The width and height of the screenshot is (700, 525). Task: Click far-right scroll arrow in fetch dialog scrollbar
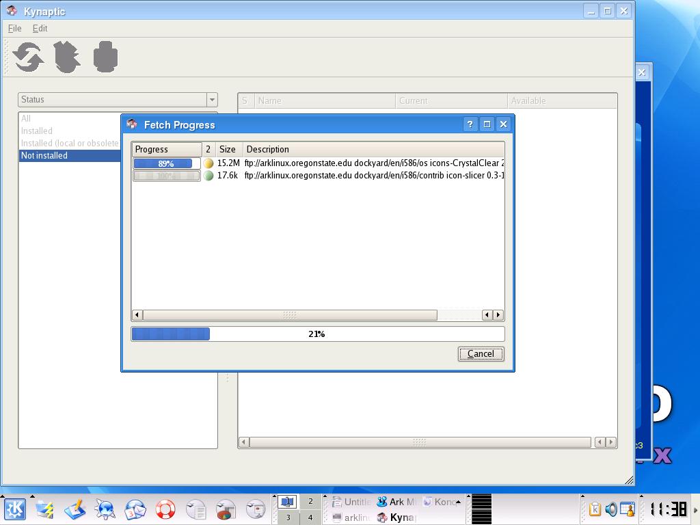pyautogui.click(x=498, y=315)
